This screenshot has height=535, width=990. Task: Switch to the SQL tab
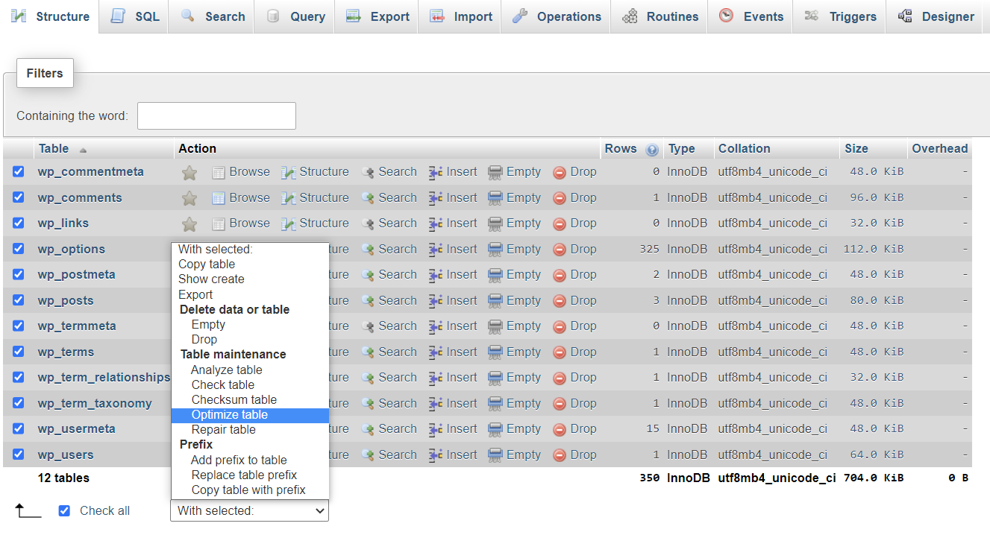point(134,16)
